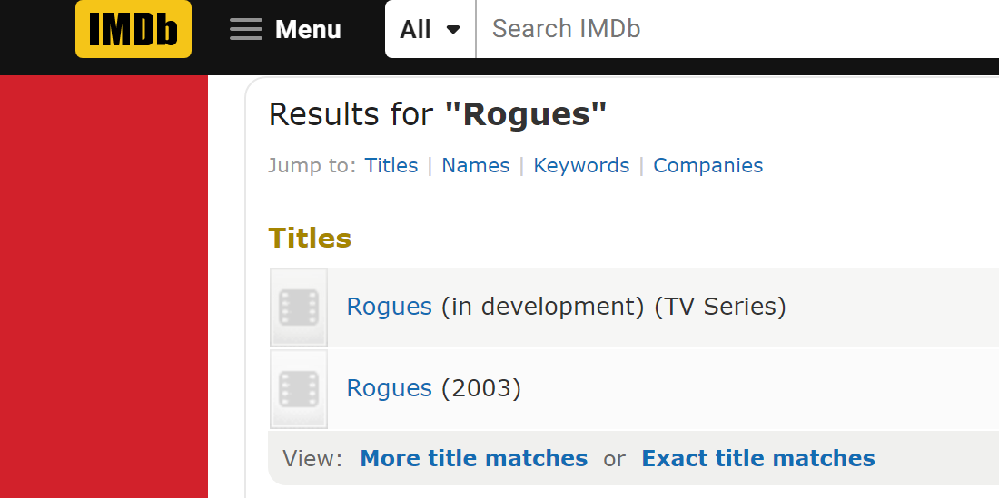This screenshot has height=498, width=999.
Task: Focus the Search IMDb input field
Action: 737,29
